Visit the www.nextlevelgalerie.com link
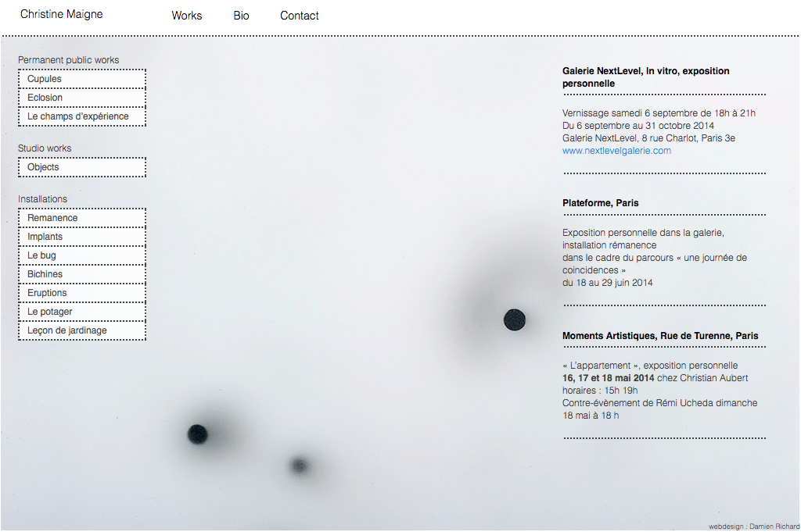The image size is (801, 532). click(x=616, y=151)
